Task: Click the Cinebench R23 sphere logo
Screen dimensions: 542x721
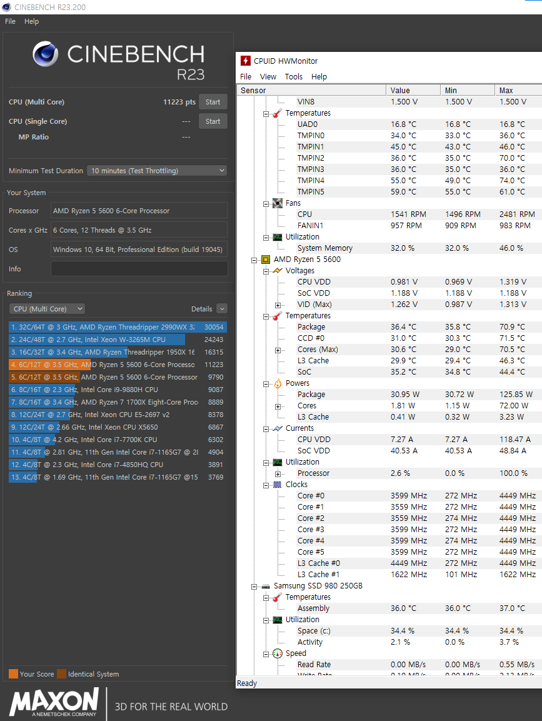Action: coord(46,54)
